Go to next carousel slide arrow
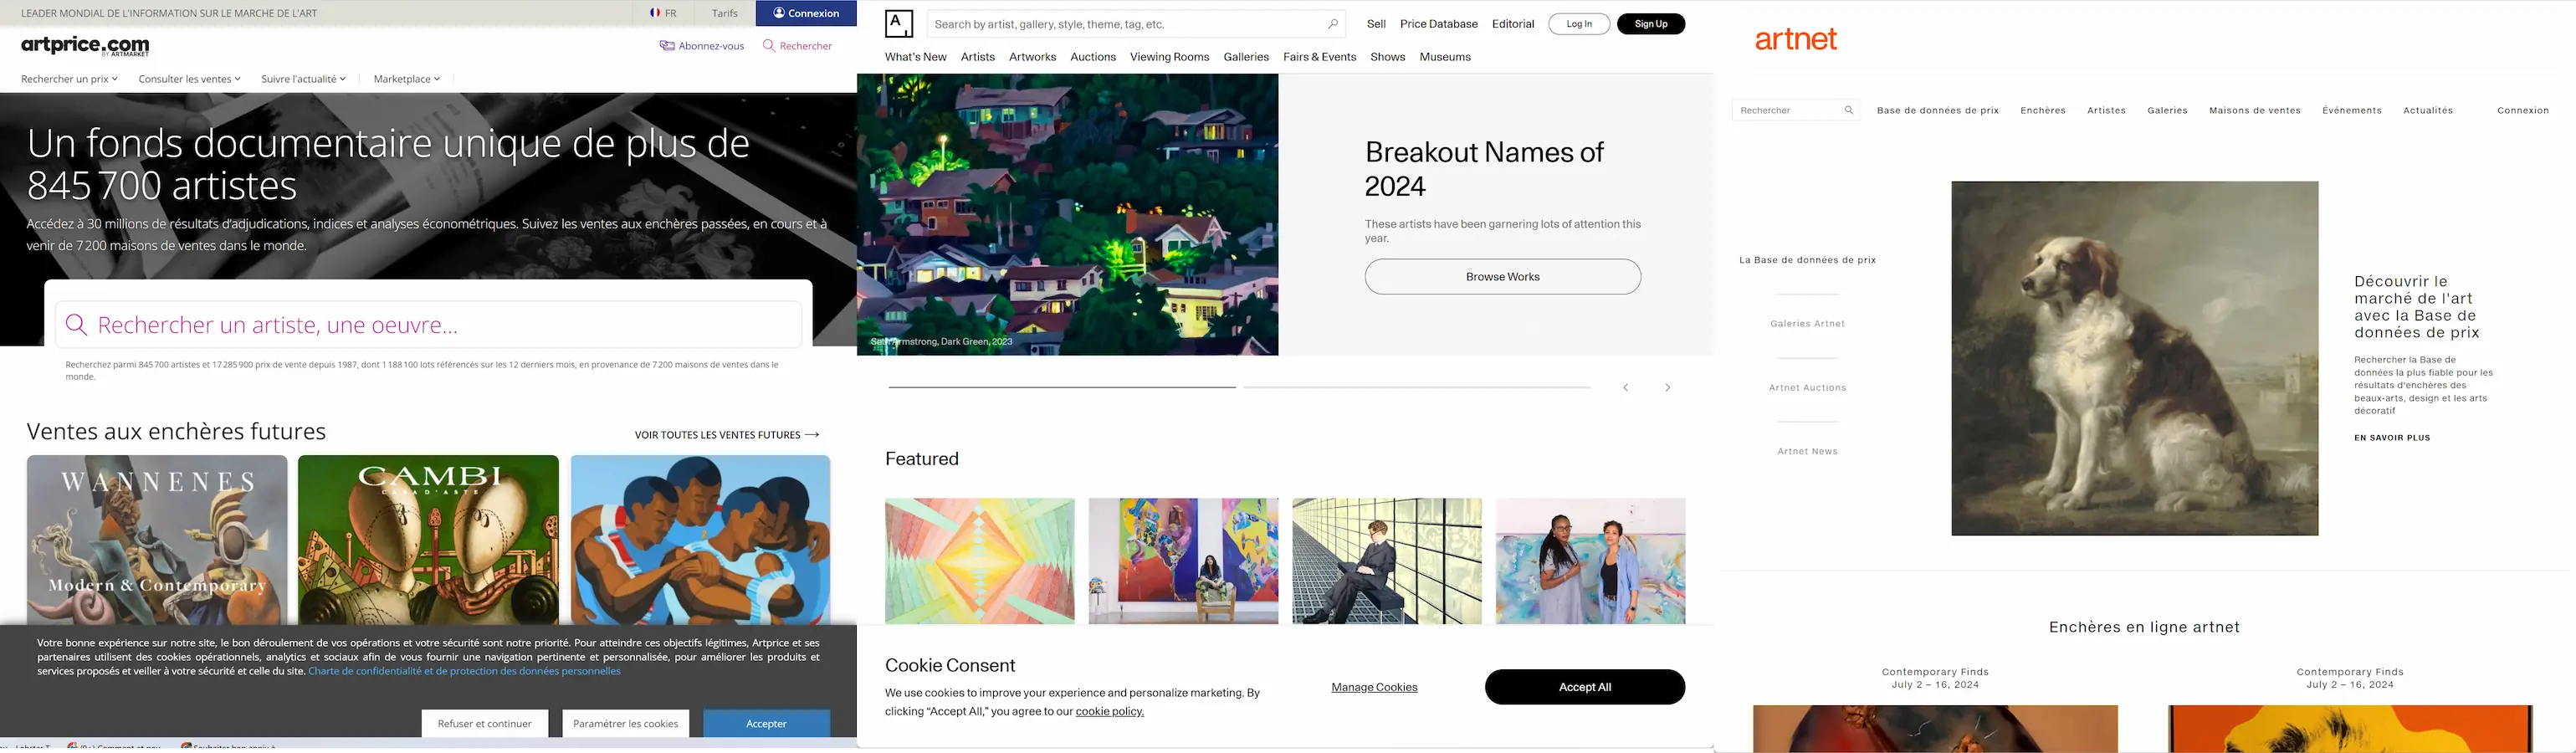The width and height of the screenshot is (2576, 753). [x=1667, y=388]
